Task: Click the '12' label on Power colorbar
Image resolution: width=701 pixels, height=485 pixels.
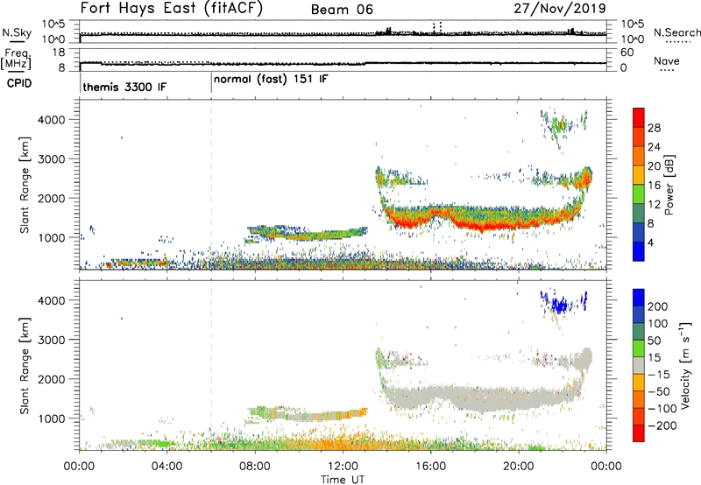Action: [x=654, y=205]
